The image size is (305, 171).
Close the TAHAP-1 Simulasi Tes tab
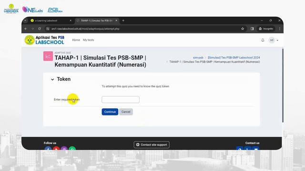116,20
